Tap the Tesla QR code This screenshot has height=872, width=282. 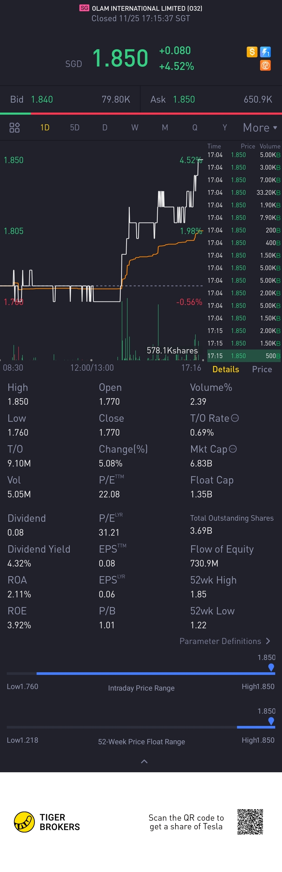[250, 822]
